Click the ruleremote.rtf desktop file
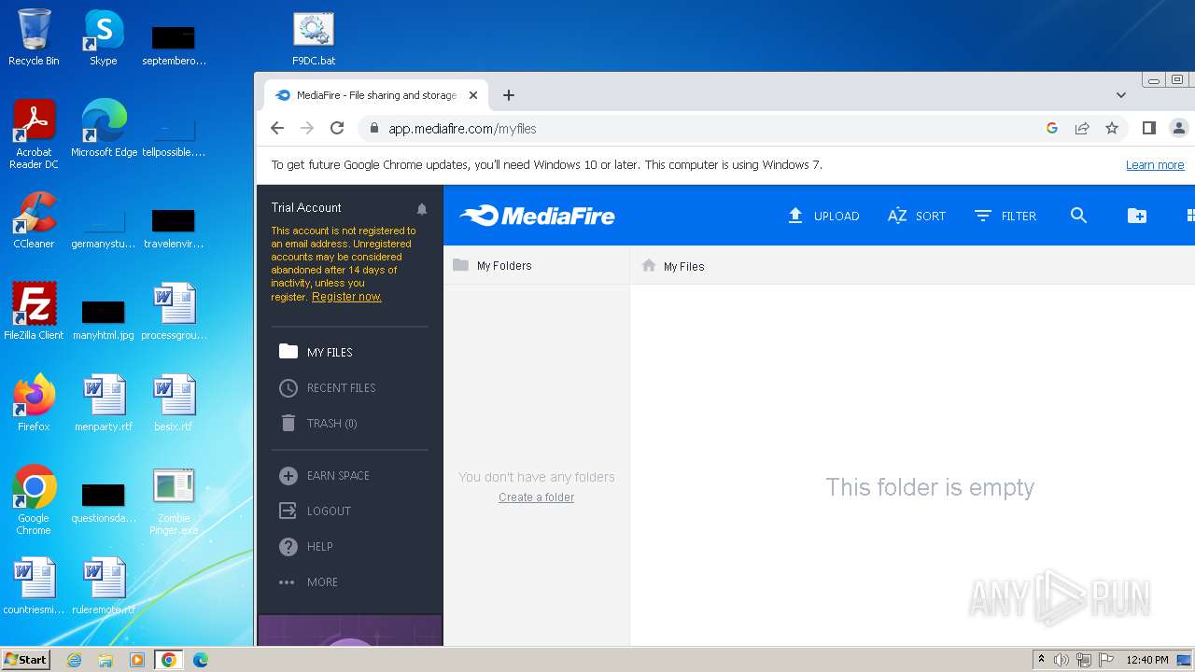Screen dimensions: 1195x672 coord(104,586)
